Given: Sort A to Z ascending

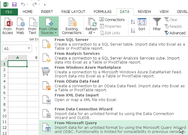Looking at the screenshot, I should click(x=133, y=22).
